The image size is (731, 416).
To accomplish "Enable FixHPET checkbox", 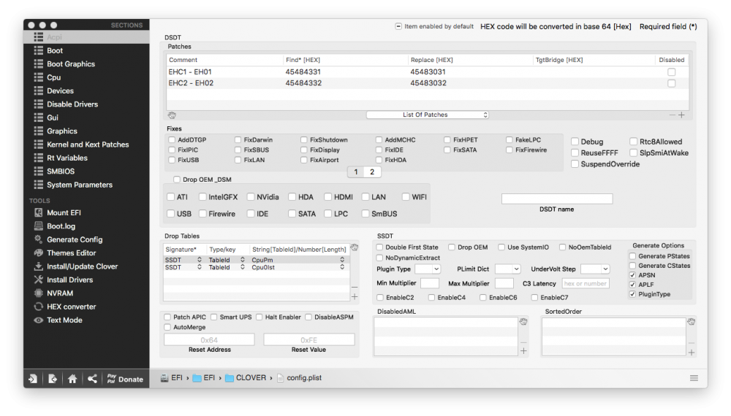I will (447, 139).
